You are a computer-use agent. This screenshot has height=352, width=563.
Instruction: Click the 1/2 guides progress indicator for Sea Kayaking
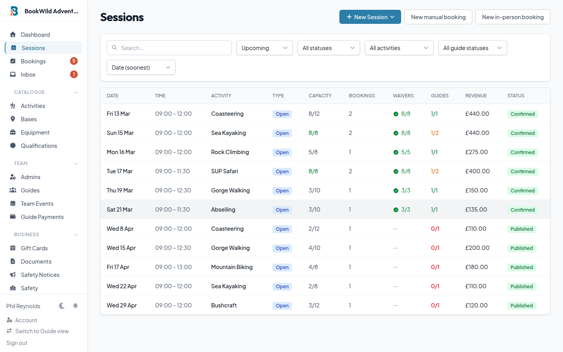435,133
